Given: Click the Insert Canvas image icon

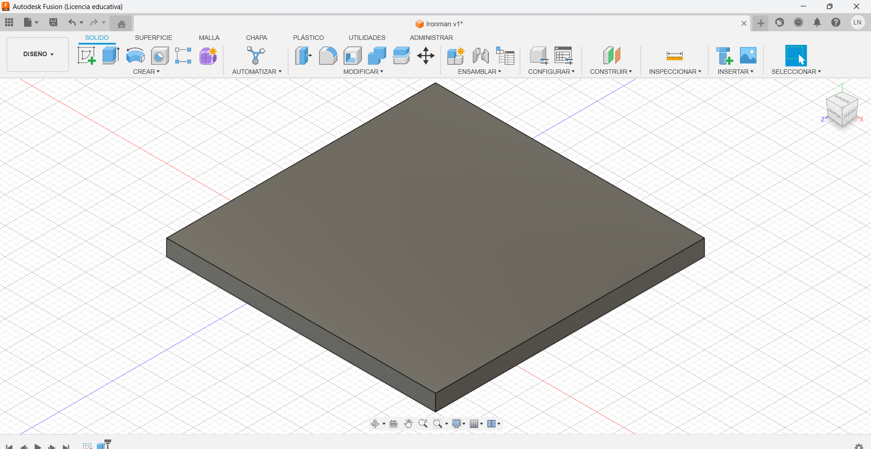Looking at the screenshot, I should [748, 56].
